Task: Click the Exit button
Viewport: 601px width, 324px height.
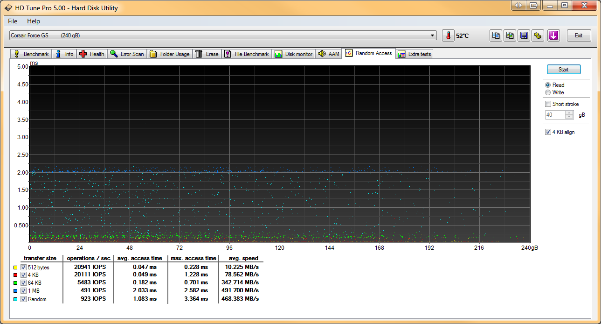Action: pos(579,35)
